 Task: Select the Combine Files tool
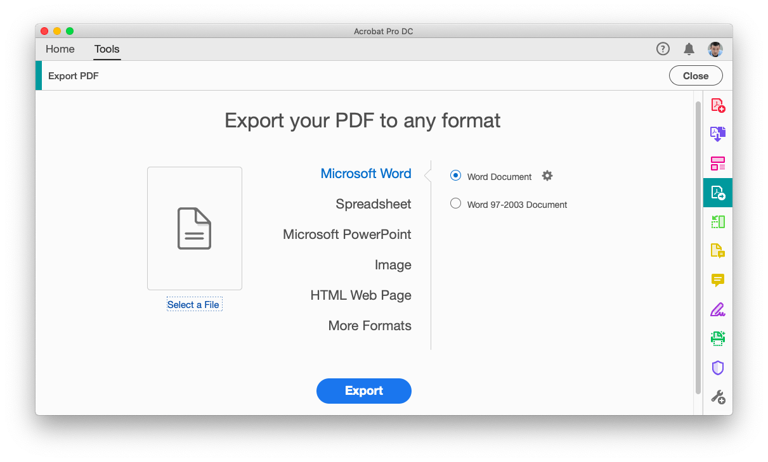click(x=717, y=134)
